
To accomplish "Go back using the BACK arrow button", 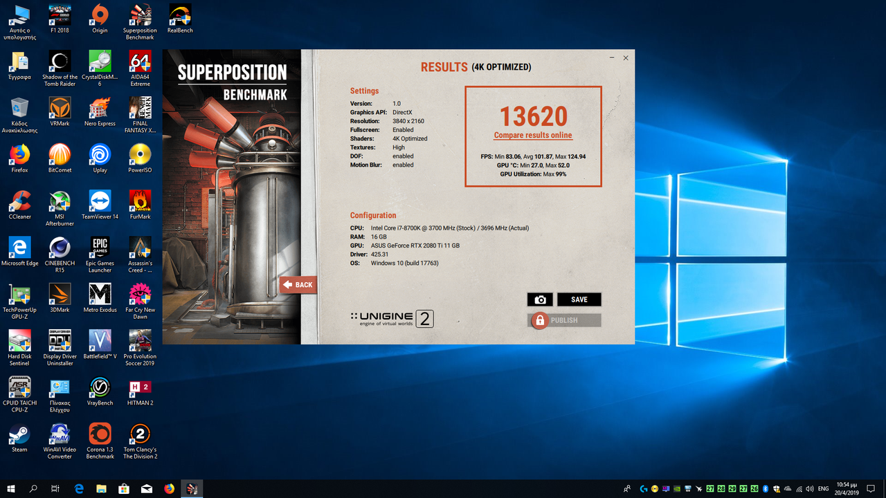I will (298, 284).
